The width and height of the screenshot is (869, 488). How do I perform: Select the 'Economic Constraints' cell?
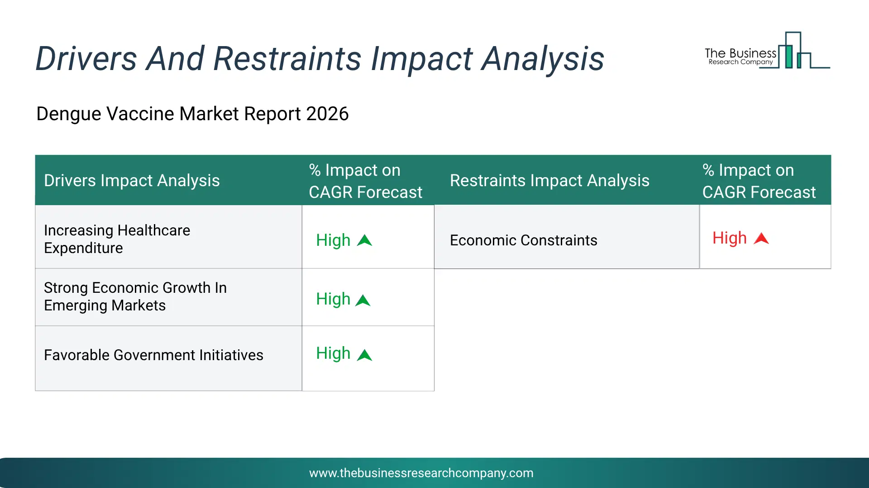(567, 237)
